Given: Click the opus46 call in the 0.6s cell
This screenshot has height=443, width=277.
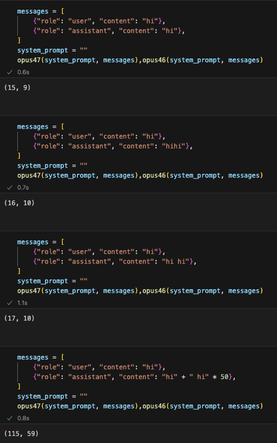Looking at the screenshot, I should coord(203,60).
